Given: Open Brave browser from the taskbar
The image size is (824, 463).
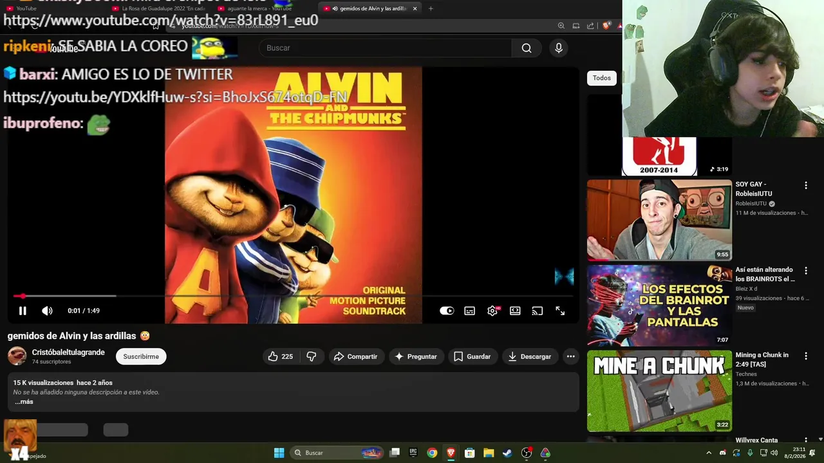Looking at the screenshot, I should click(x=451, y=453).
